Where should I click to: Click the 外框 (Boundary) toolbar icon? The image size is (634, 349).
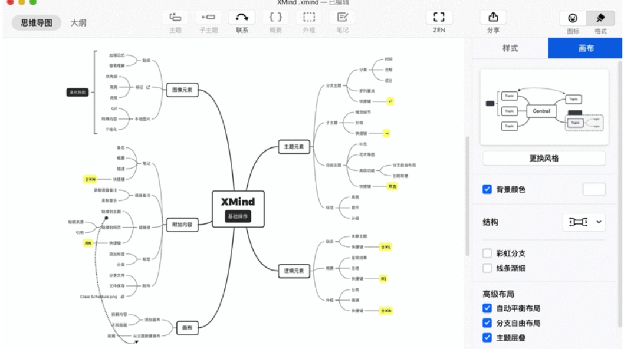pos(309,17)
